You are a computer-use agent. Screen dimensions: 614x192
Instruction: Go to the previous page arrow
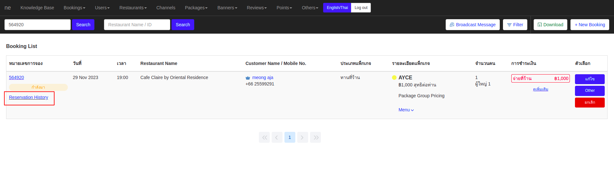[x=277, y=137]
